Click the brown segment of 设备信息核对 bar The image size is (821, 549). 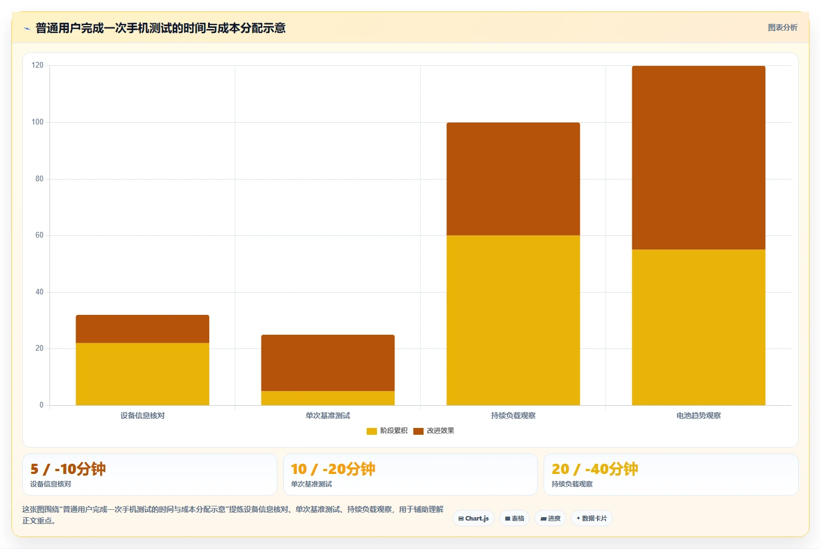143,329
